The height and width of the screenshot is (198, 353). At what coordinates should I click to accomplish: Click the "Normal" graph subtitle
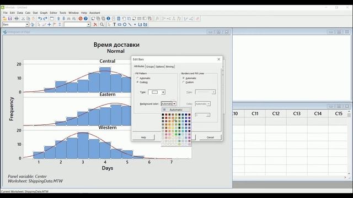point(116,51)
